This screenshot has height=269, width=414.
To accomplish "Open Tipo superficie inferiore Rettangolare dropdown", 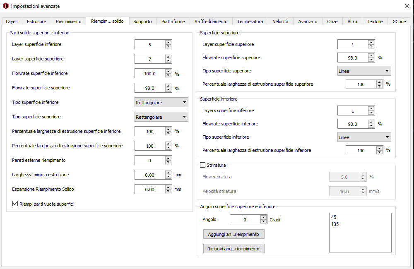I will pos(161,102).
